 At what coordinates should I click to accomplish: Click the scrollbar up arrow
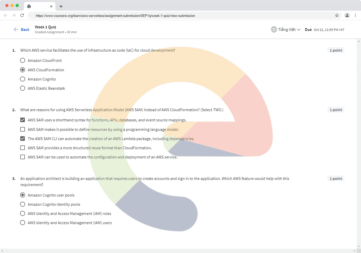click(x=359, y=41)
